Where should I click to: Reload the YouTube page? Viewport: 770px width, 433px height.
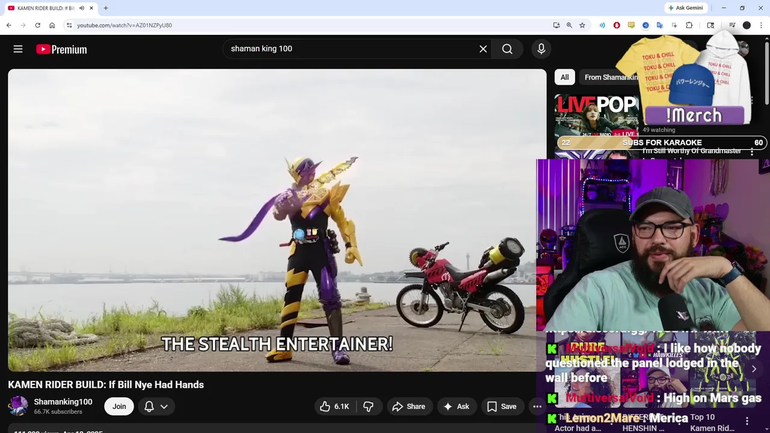[x=37, y=25]
